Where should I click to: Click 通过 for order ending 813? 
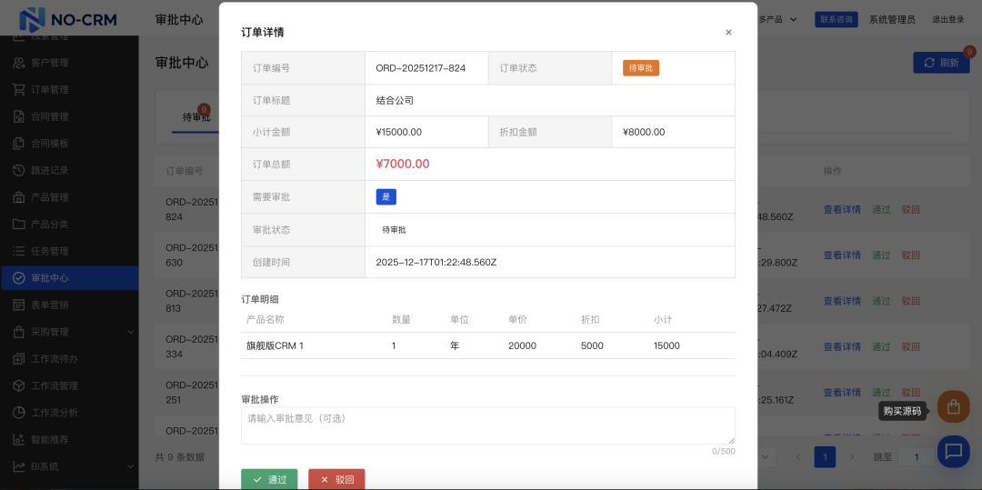pos(880,301)
